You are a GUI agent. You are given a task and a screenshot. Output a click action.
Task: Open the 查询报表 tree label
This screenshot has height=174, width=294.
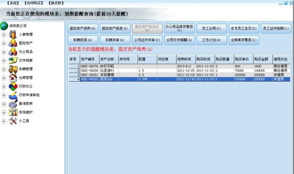pos(26,104)
